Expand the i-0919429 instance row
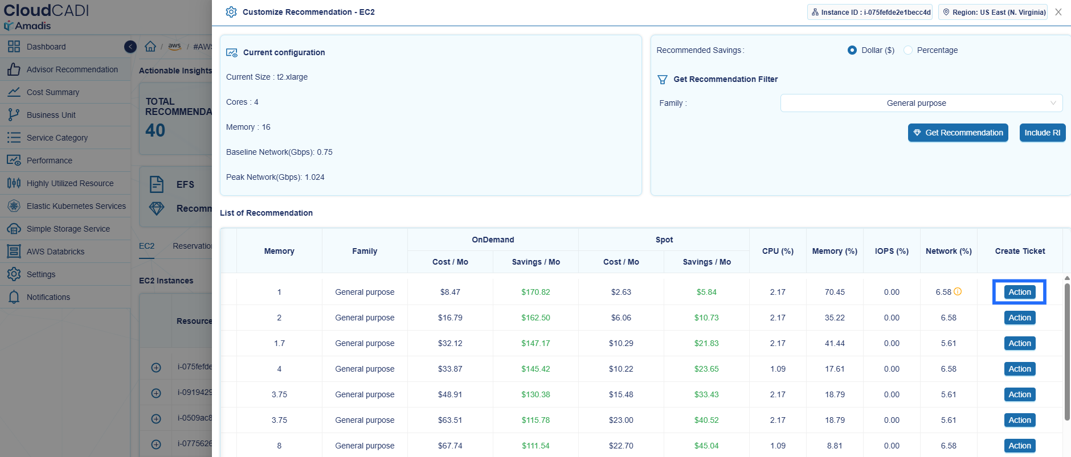 point(156,393)
